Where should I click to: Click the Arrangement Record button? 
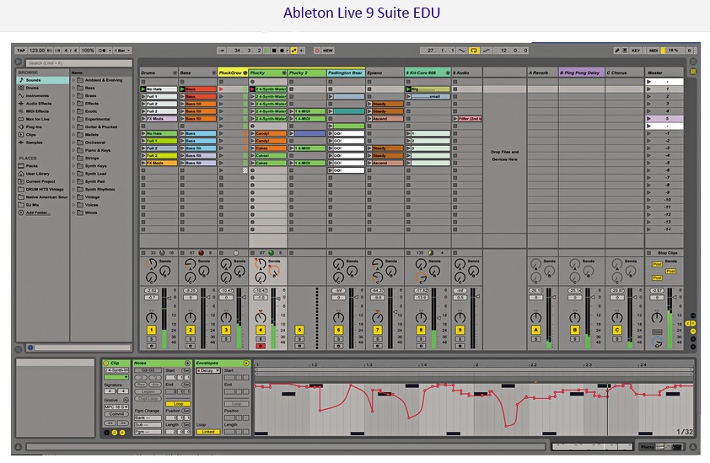pyautogui.click(x=282, y=51)
